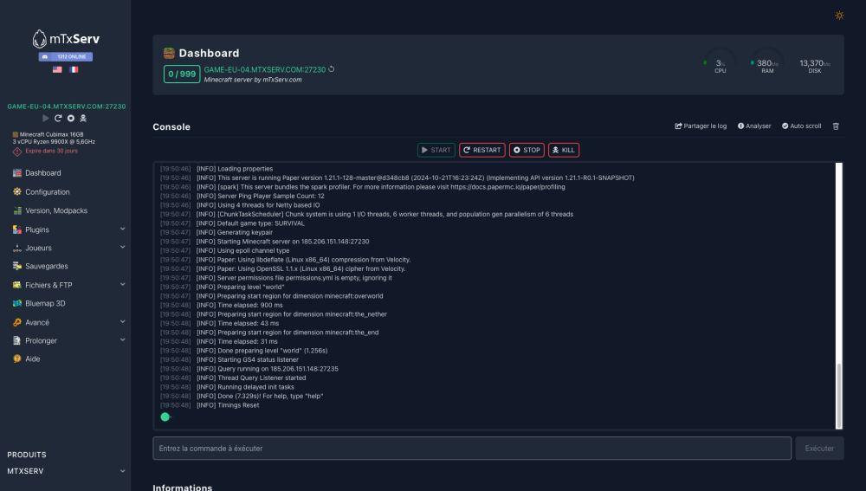Screen dimensions: 866x491
Task: Switch language via the French flag
Action: 74,69
